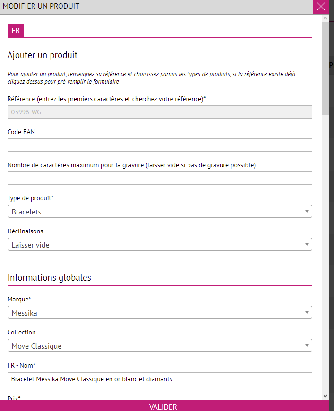Click the Déclinaisons dropdown arrow icon
This screenshot has height=411, width=334.
click(x=307, y=244)
